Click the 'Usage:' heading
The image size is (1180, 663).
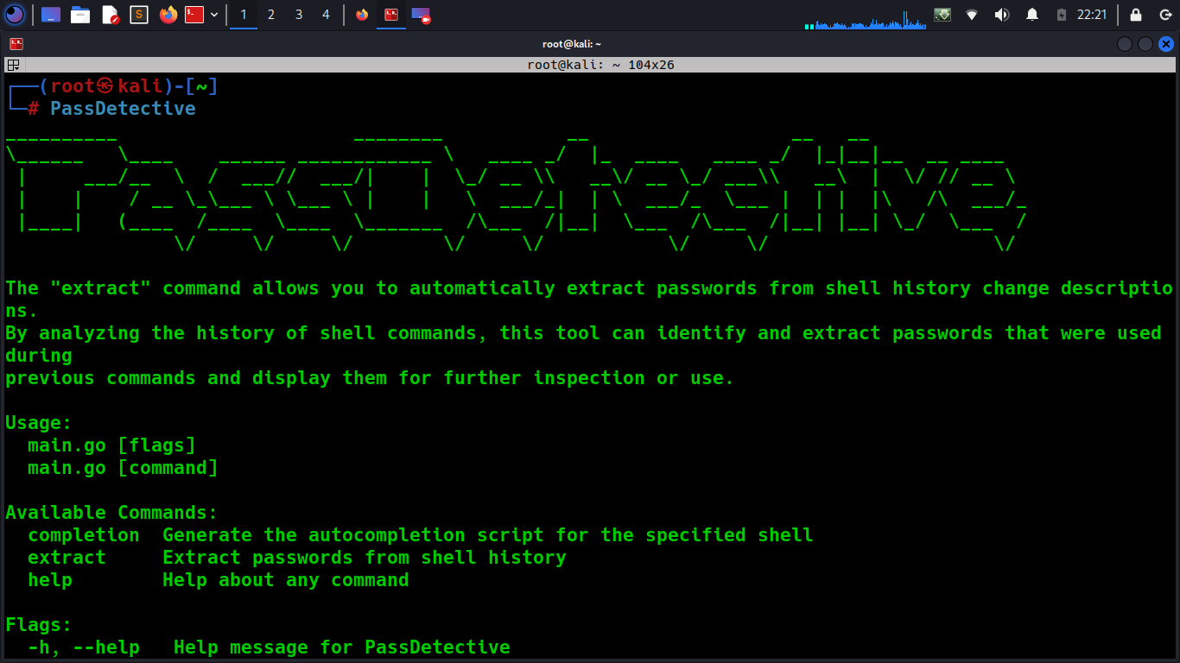(39, 423)
